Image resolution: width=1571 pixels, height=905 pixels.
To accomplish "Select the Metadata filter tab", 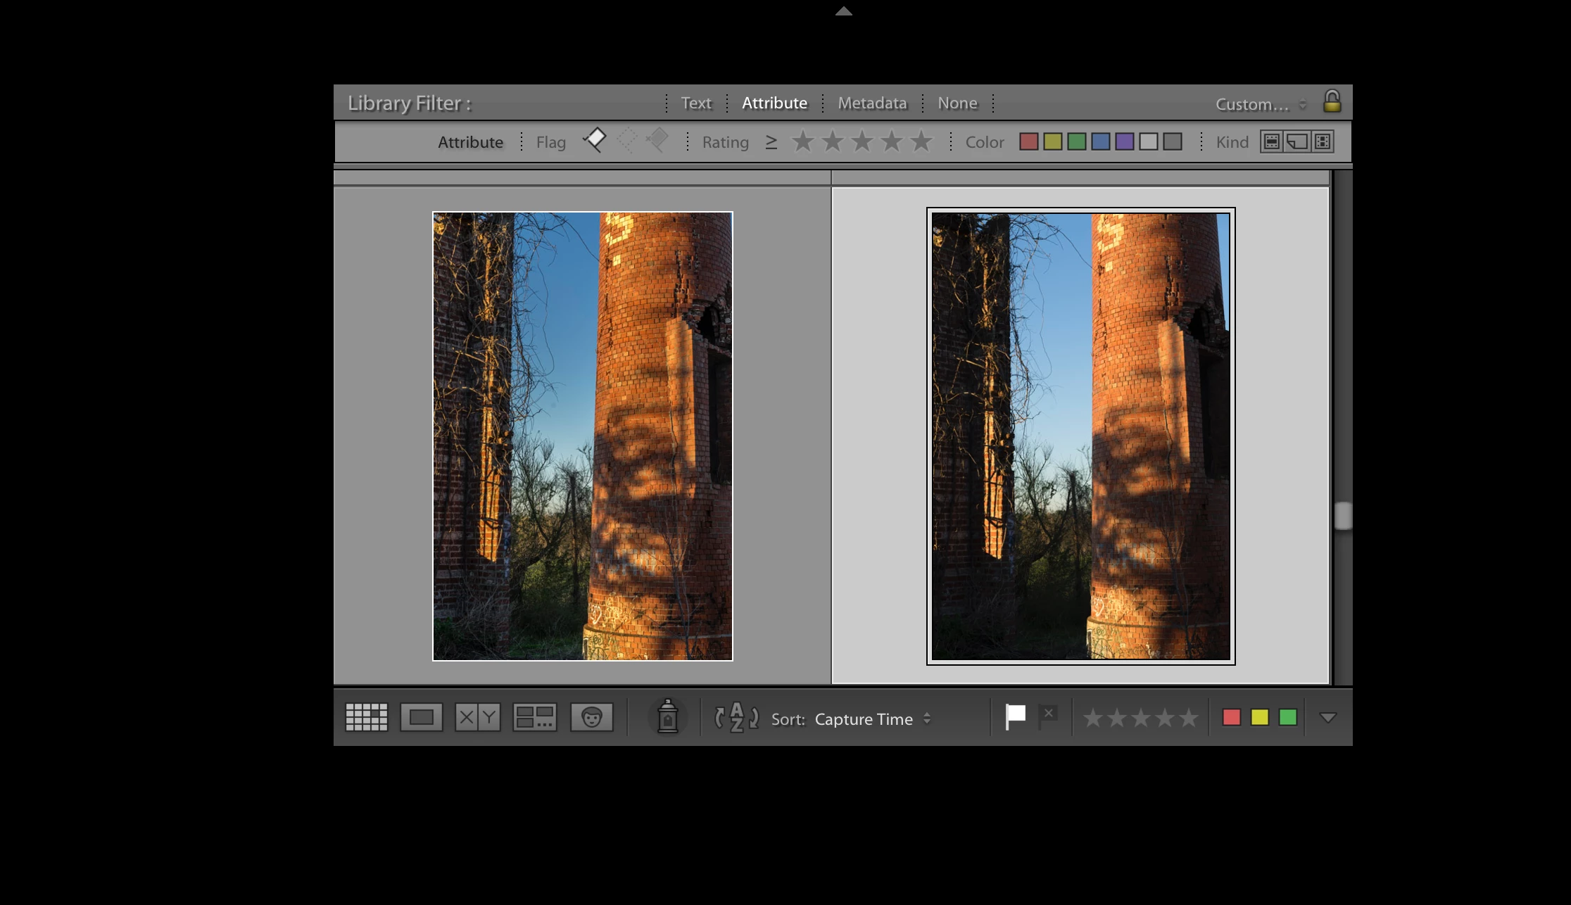I will coord(872,103).
